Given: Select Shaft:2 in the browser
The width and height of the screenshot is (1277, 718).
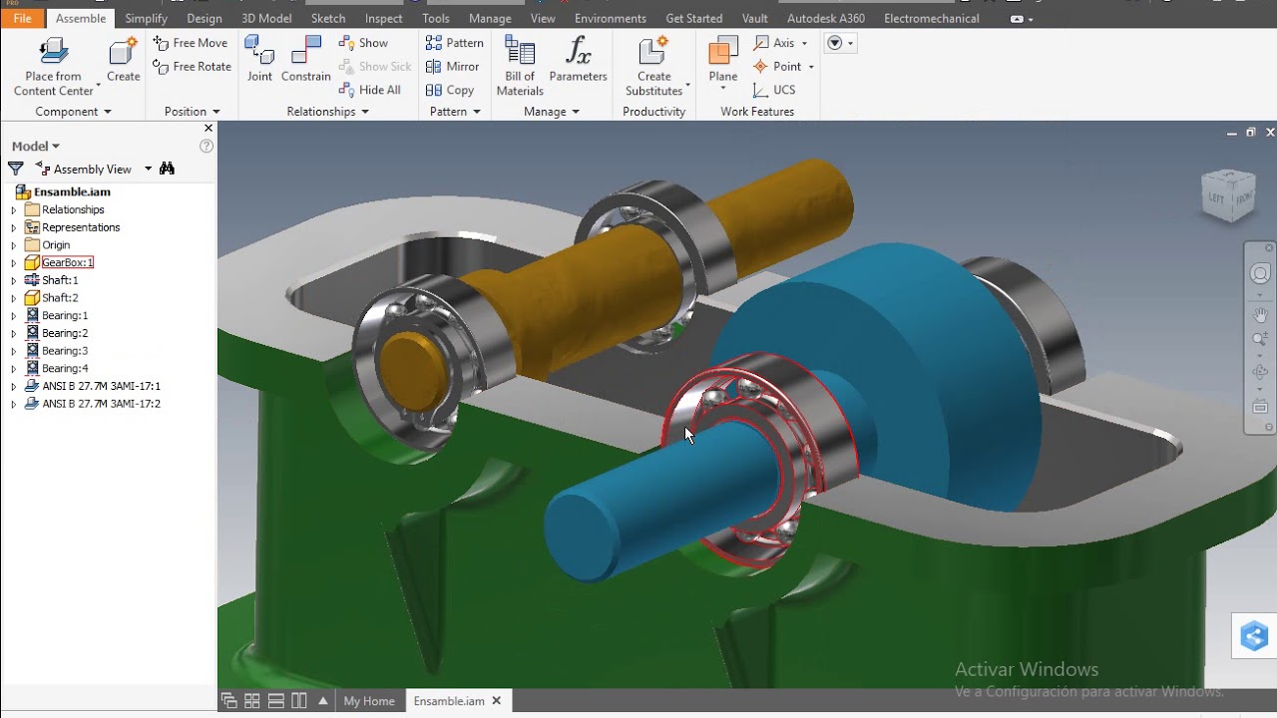Looking at the screenshot, I should 60,298.
